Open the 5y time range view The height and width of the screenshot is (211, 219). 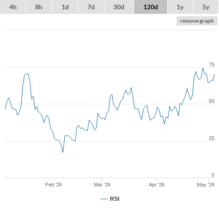(206, 7)
